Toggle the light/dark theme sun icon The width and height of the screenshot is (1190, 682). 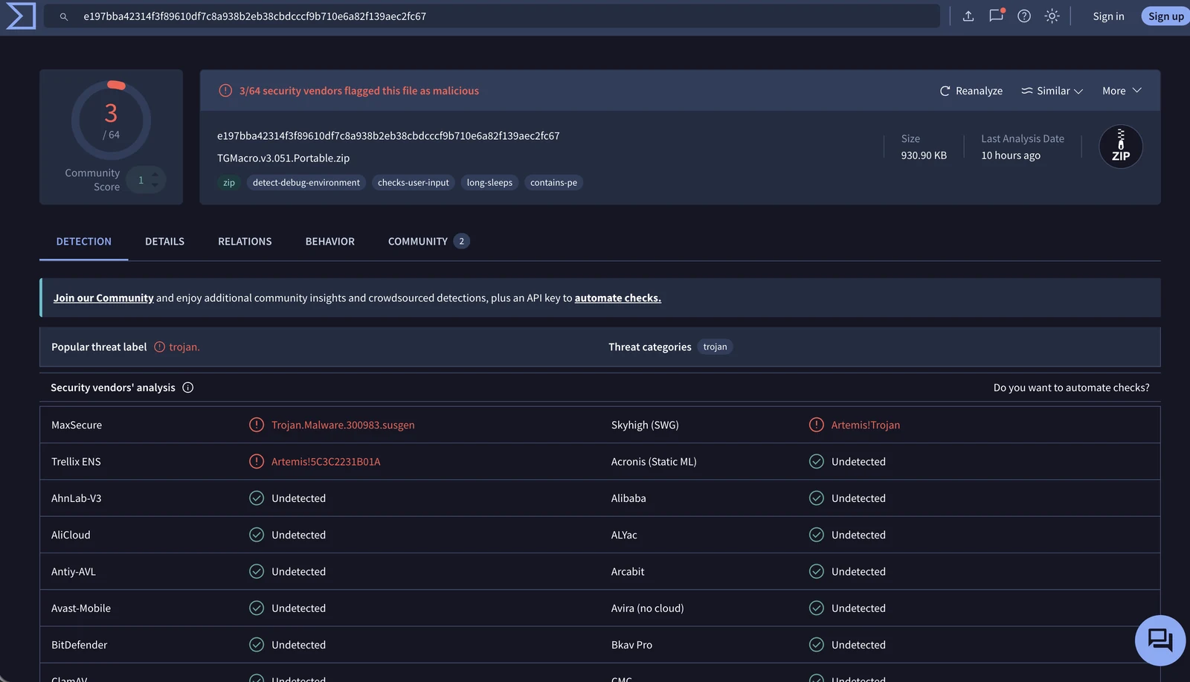tap(1052, 16)
